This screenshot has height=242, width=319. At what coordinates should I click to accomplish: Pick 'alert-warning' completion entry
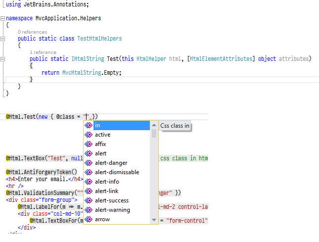112,210
